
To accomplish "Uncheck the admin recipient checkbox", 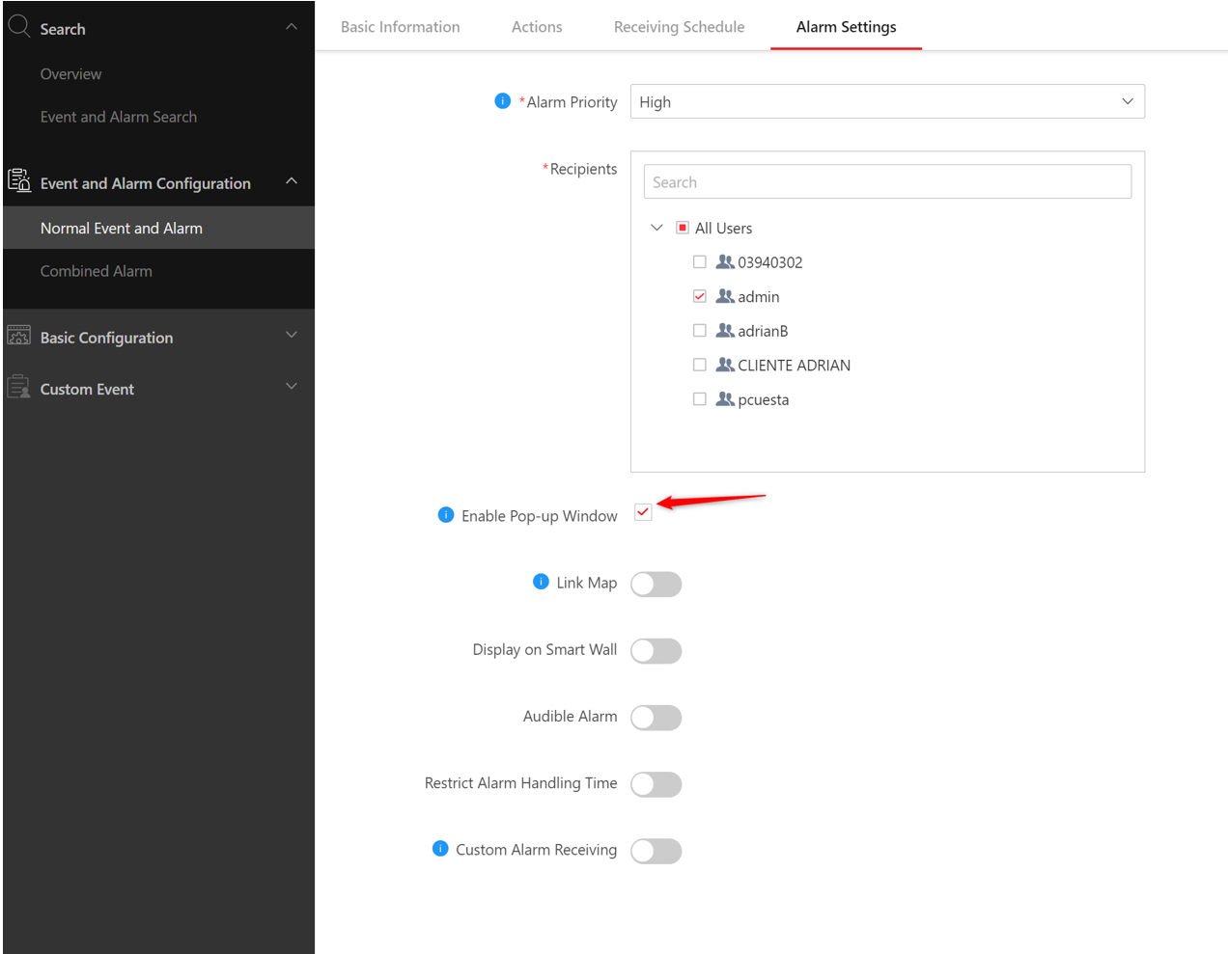I will pyautogui.click(x=700, y=296).
